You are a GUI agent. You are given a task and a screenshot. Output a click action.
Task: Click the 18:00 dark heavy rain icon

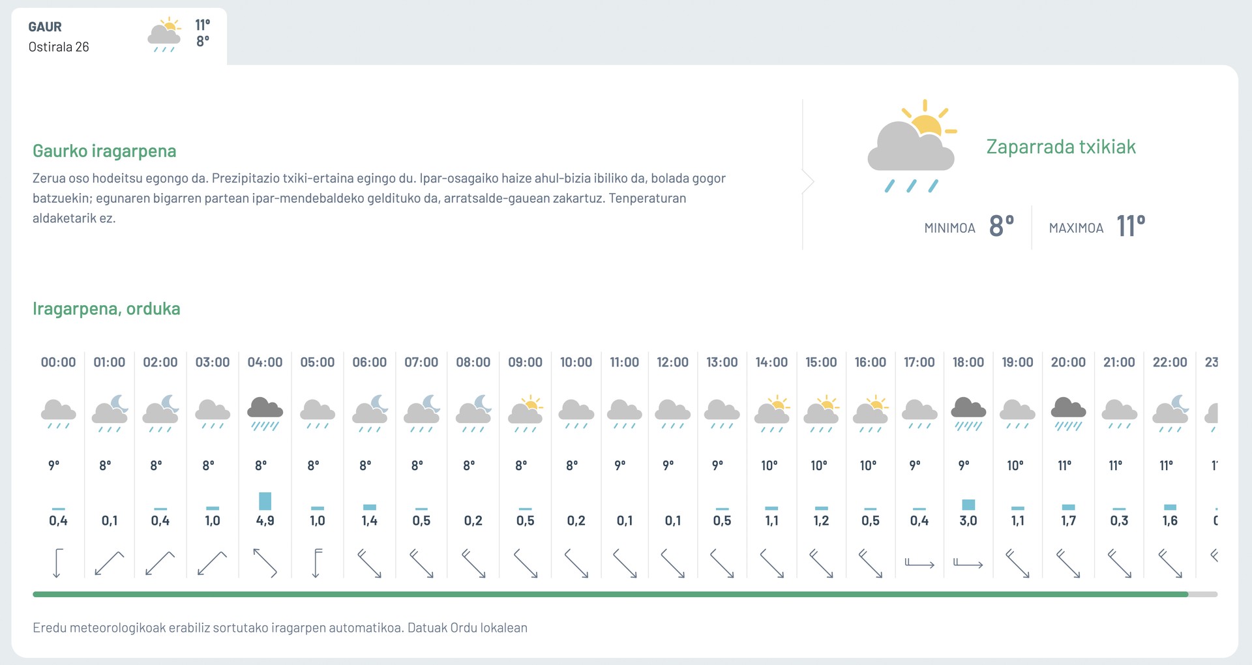pyautogui.click(x=968, y=413)
